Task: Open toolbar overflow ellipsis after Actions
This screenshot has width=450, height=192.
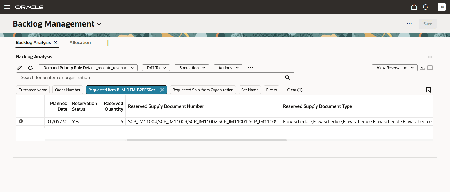Action: [250, 68]
